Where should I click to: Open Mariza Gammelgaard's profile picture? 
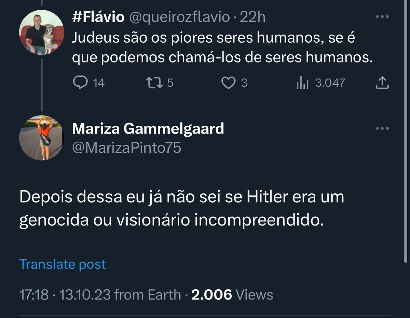click(x=41, y=137)
